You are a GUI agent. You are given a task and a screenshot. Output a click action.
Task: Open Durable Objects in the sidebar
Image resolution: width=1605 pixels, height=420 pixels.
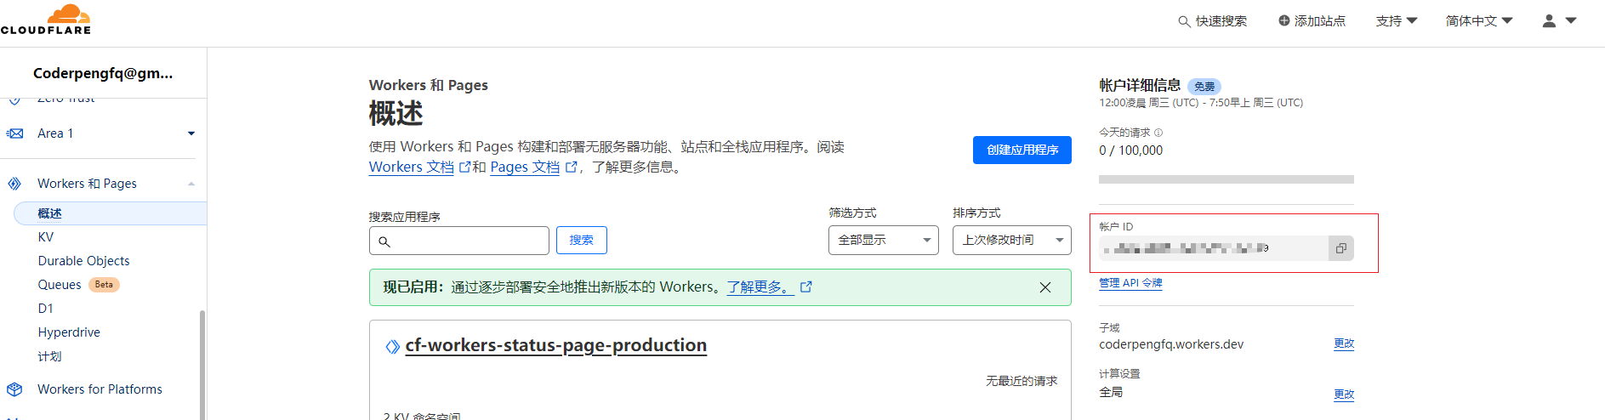(x=83, y=261)
